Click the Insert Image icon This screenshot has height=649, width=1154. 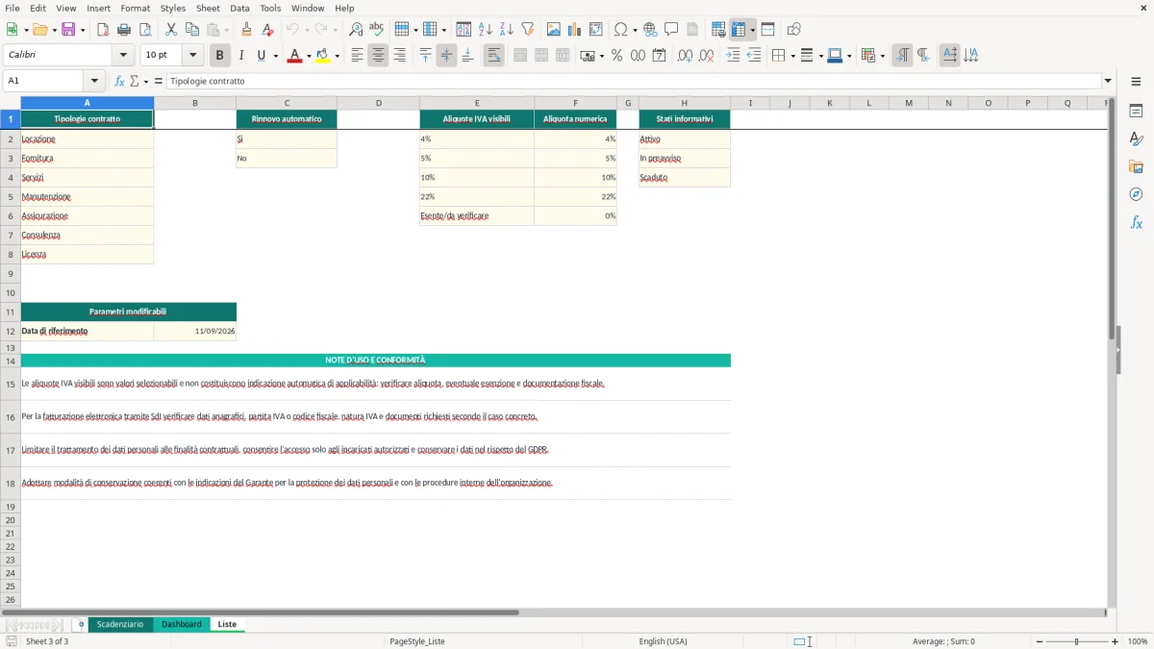click(x=554, y=29)
